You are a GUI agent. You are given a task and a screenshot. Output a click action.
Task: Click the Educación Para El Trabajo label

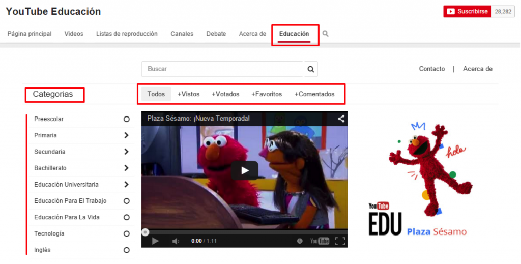70,201
